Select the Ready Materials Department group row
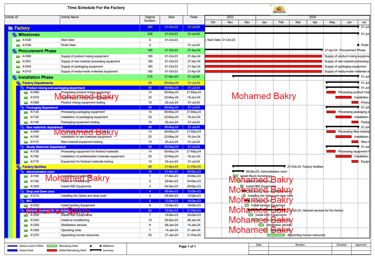Image resolution: width=375 pixels, height=260 pixels. point(112,147)
